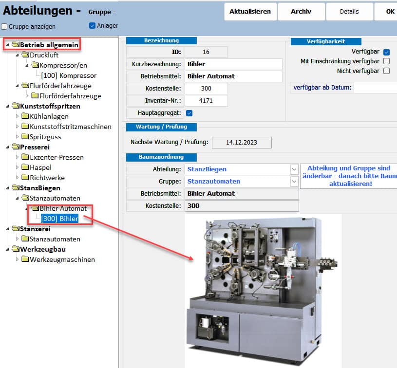Click the Haspel folder icon
397x368 pixels.
pos(25,167)
